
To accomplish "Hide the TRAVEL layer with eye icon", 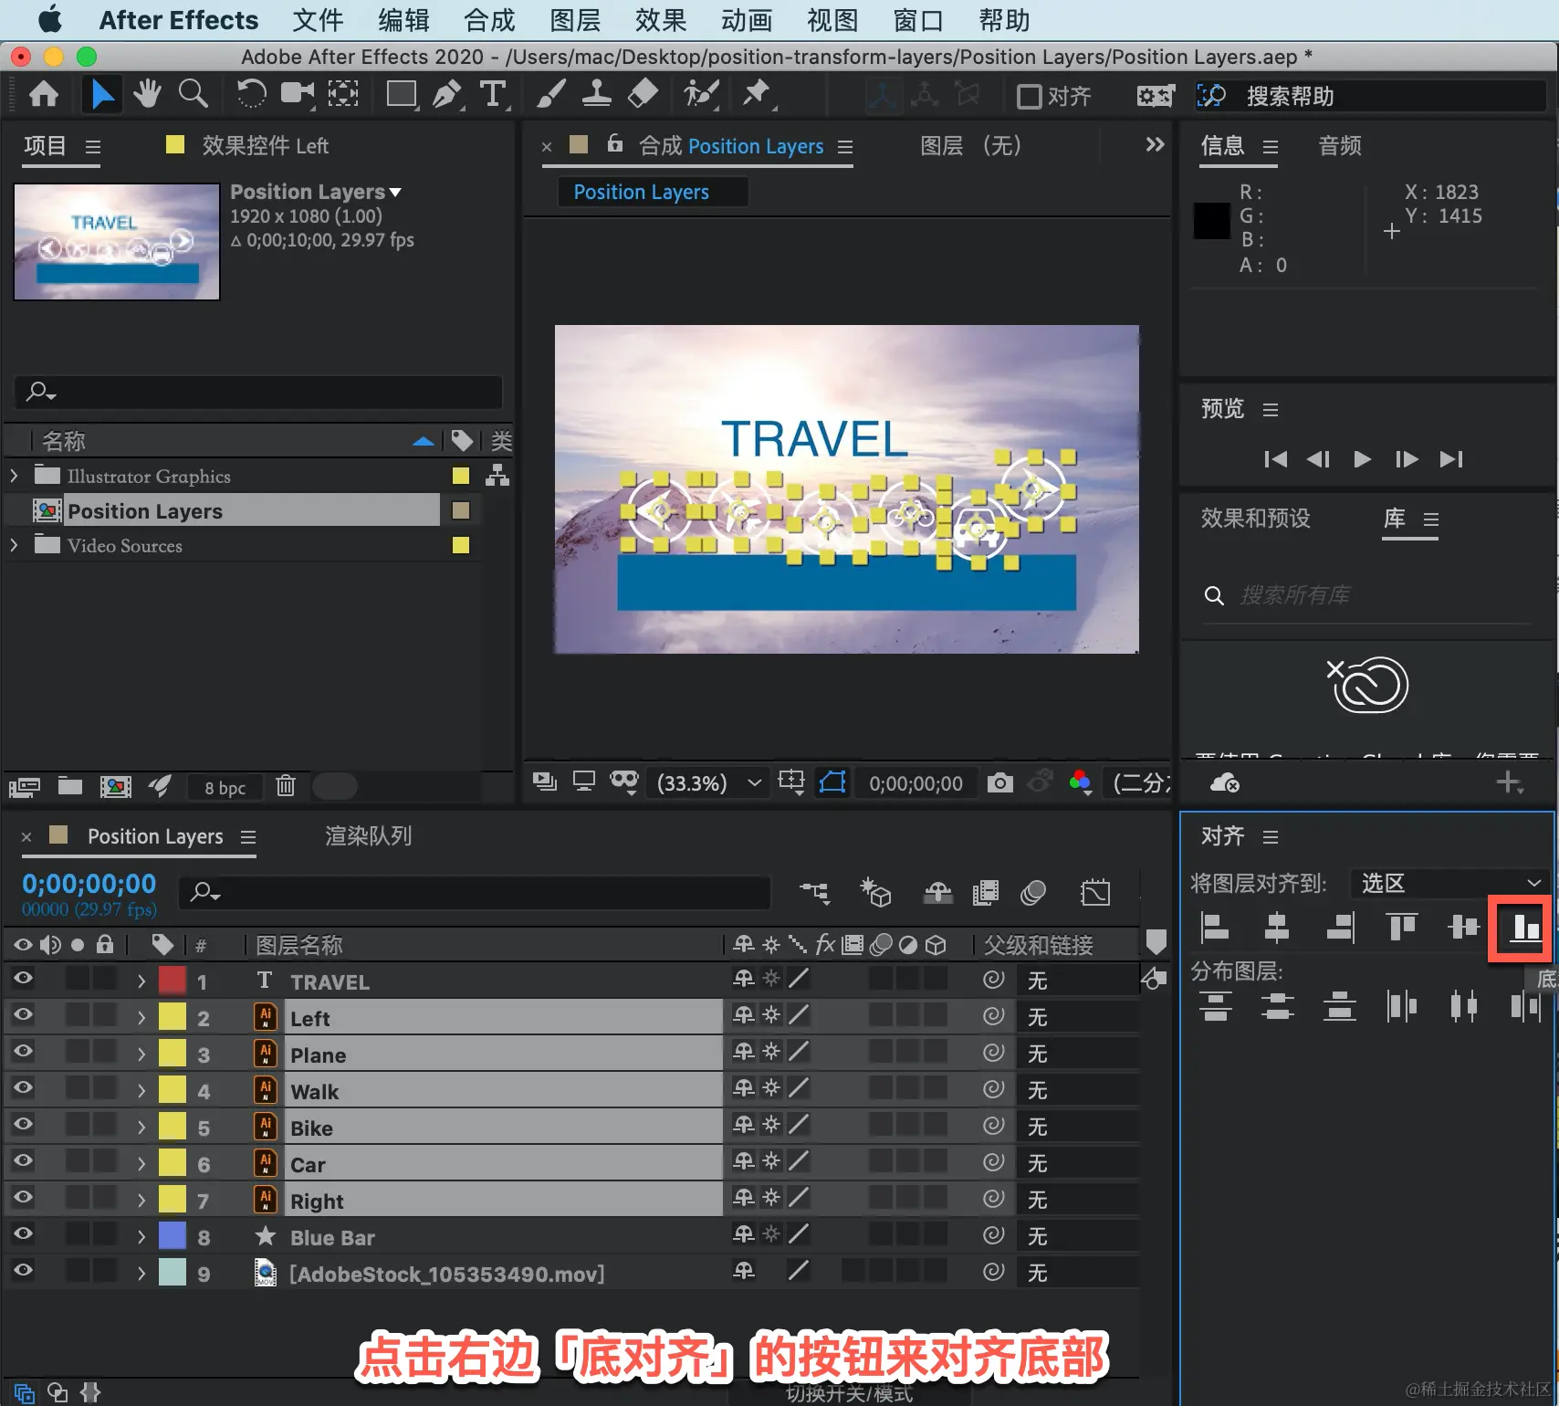I will click(x=23, y=978).
